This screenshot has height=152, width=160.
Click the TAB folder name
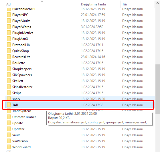[15, 105]
